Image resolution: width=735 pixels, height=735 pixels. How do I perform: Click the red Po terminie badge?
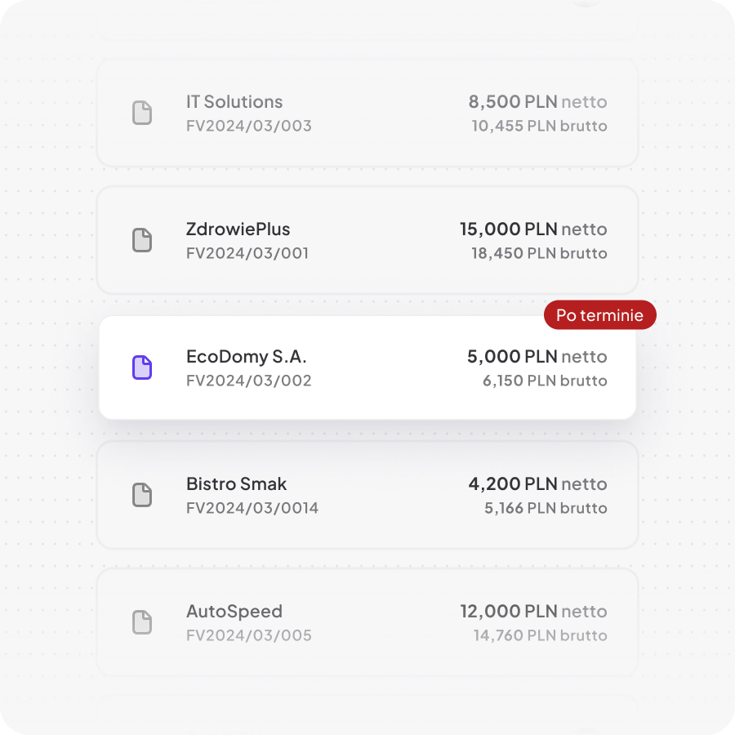point(599,315)
